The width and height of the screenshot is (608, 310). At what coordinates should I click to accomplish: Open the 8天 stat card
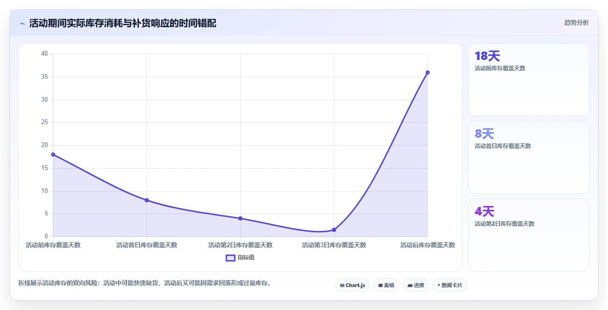coord(528,157)
